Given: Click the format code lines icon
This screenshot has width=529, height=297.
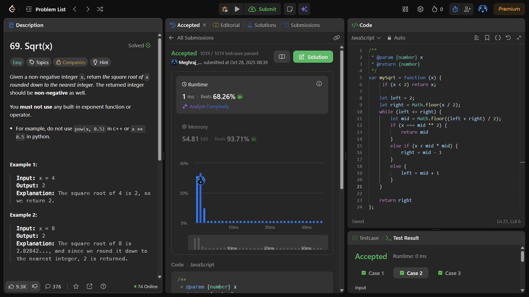Looking at the screenshot, I should 477,38.
